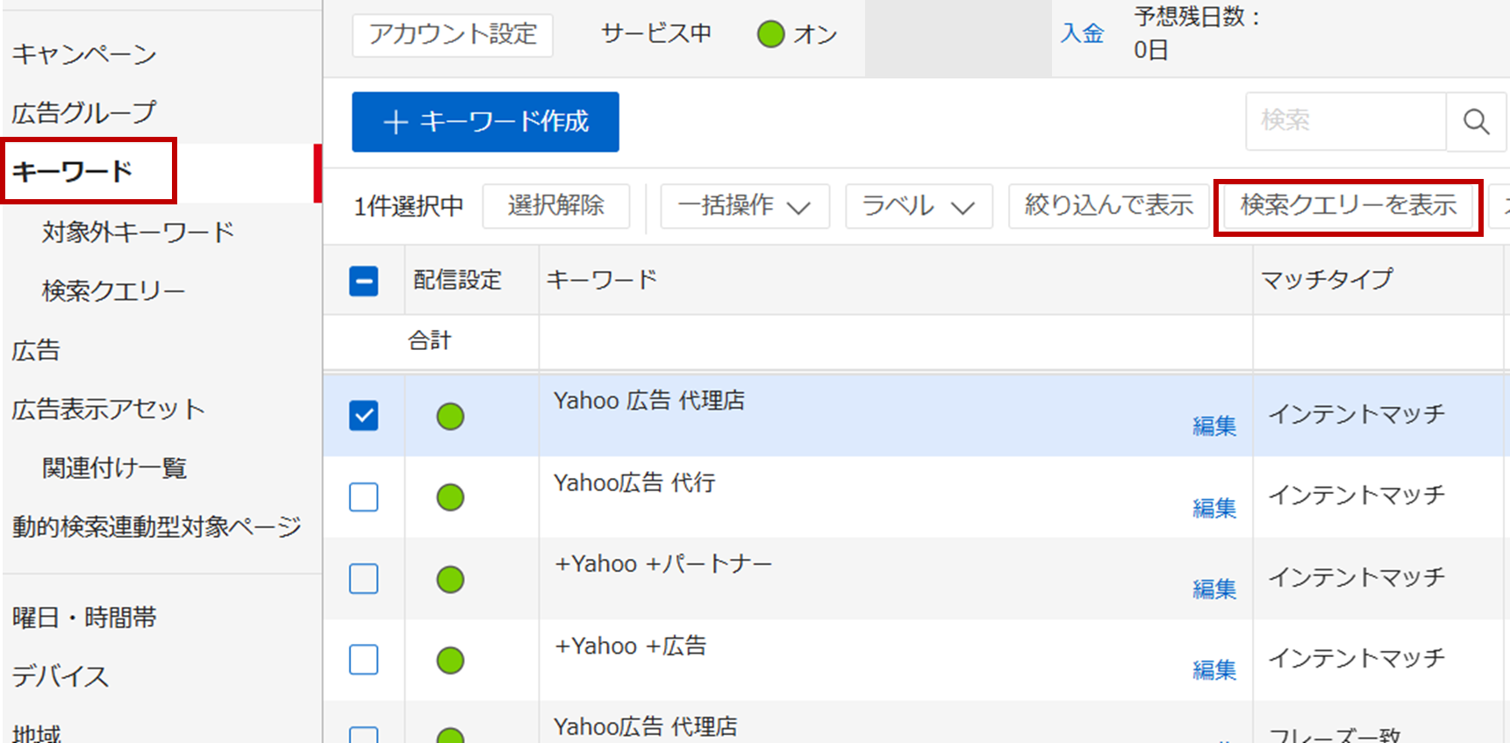The height and width of the screenshot is (743, 1510).
Task: Open 関連付け一覧 submenu item
Action: pyautogui.click(x=114, y=468)
